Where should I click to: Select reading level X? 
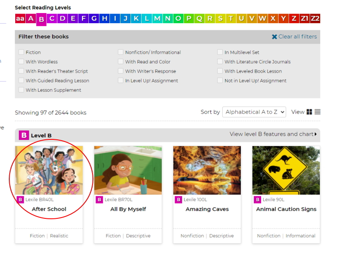[273, 18]
